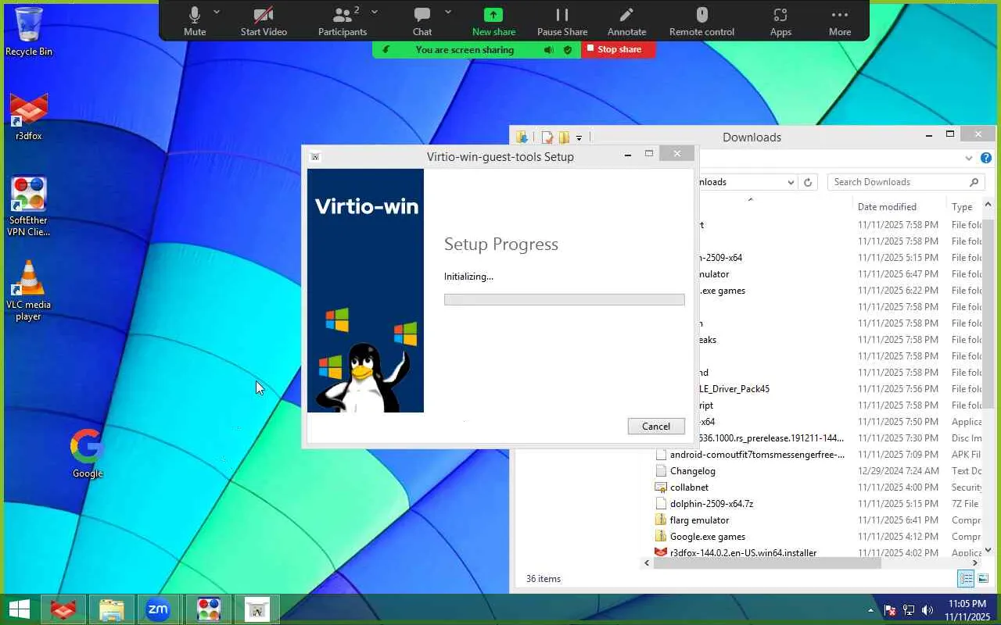Open the address bar history dropdown in Downloads
Screen dimensions: 1001x625
tap(791, 182)
